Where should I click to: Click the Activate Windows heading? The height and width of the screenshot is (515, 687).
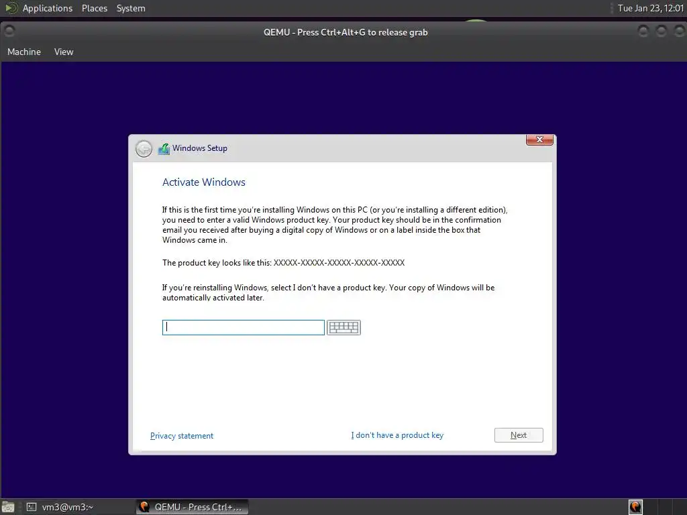point(204,182)
